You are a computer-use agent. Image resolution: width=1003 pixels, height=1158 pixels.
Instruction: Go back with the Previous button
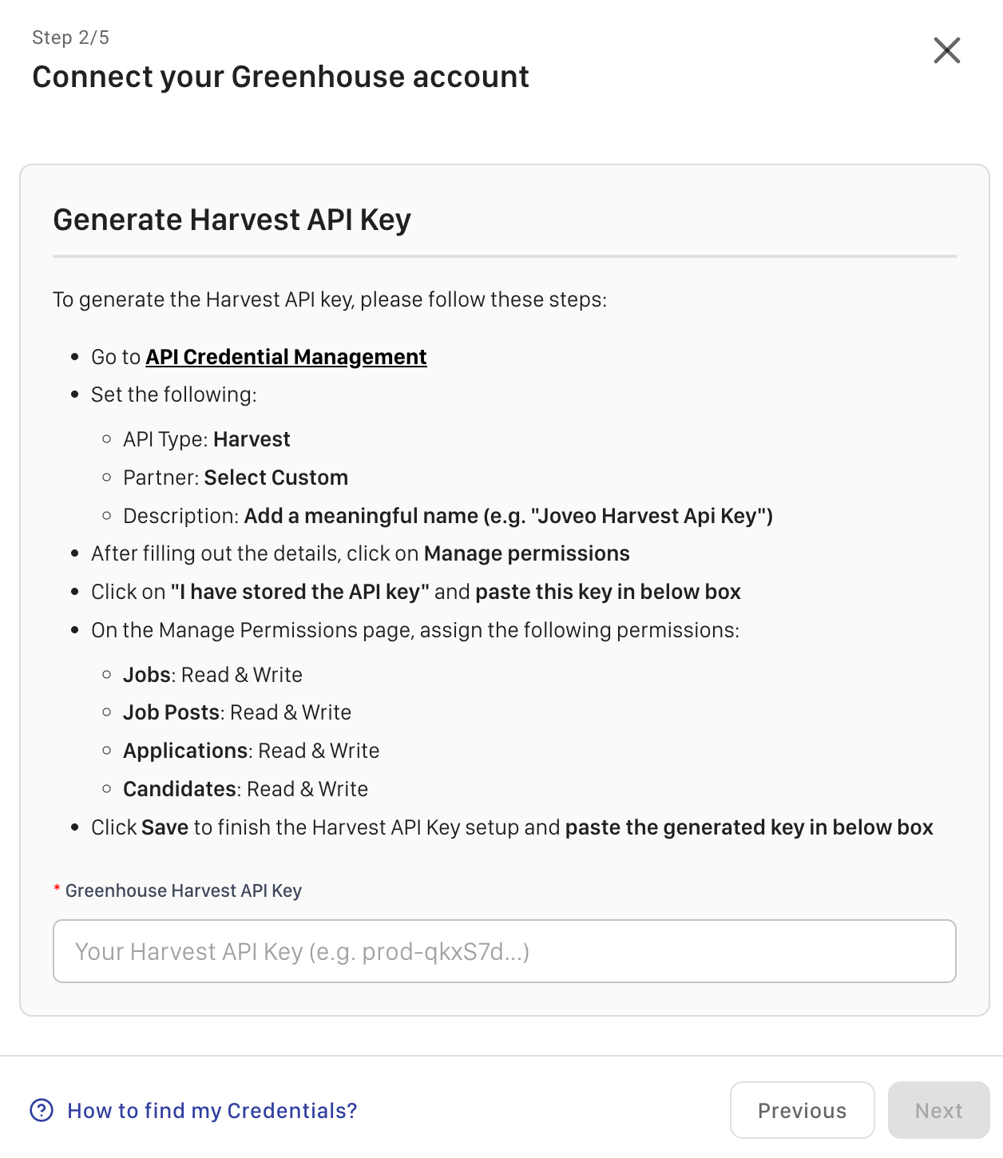pyautogui.click(x=802, y=1110)
